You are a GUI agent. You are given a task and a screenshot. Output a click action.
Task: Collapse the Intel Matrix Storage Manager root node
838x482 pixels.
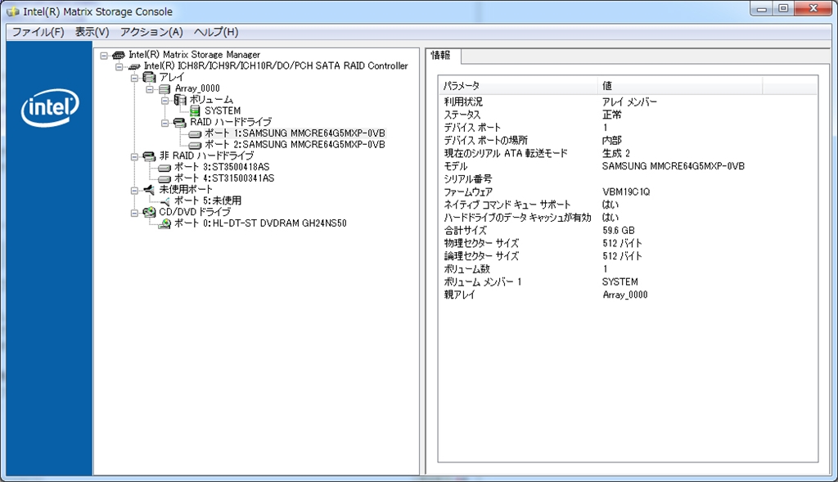coord(104,55)
